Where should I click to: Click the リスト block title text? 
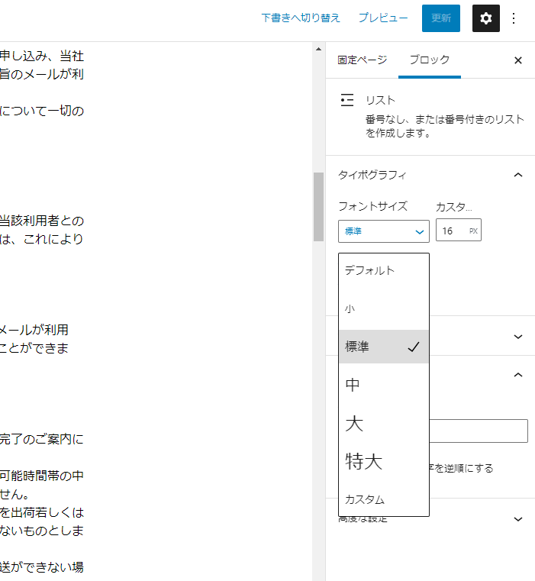[381, 100]
